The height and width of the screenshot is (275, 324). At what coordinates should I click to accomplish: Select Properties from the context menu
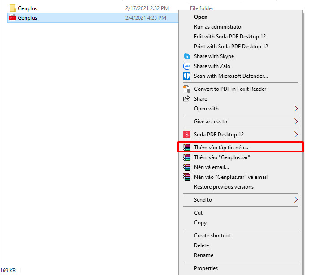[x=206, y=268]
